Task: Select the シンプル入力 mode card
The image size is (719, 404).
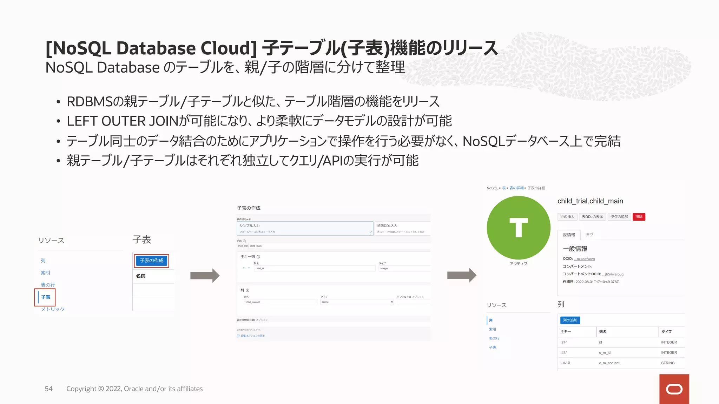Action: tap(305, 228)
